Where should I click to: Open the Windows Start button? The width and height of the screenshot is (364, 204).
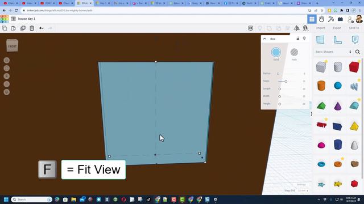pyautogui.click(x=6, y=199)
